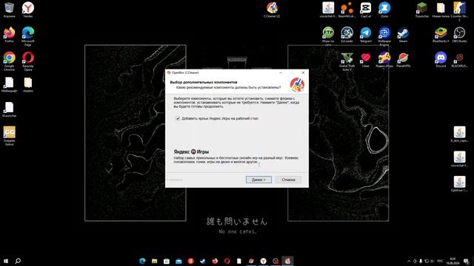
Task: Open the Recycle Bin (Корзина) desktop icon
Action: 9,10
